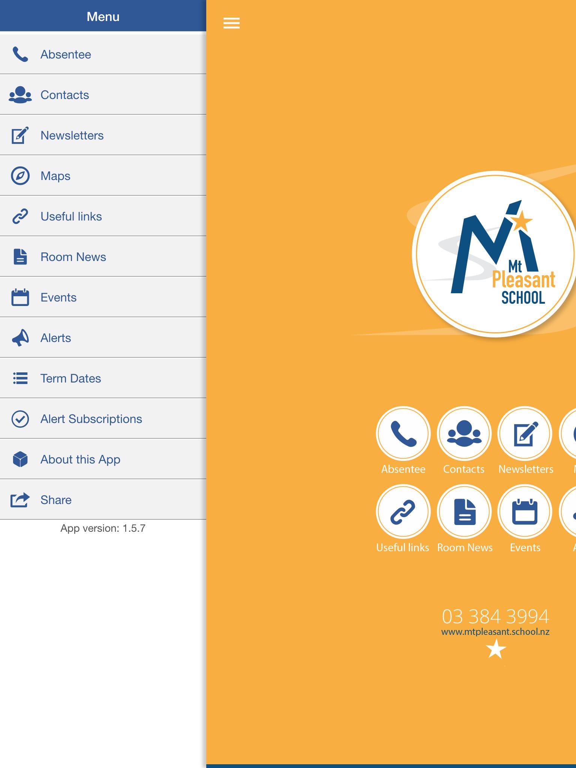Tap the Contacts label under home icon

(464, 469)
